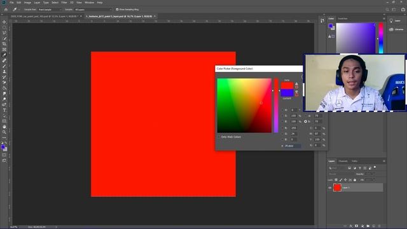
Task: Select the H radio button in Color Picker
Action: point(282,110)
